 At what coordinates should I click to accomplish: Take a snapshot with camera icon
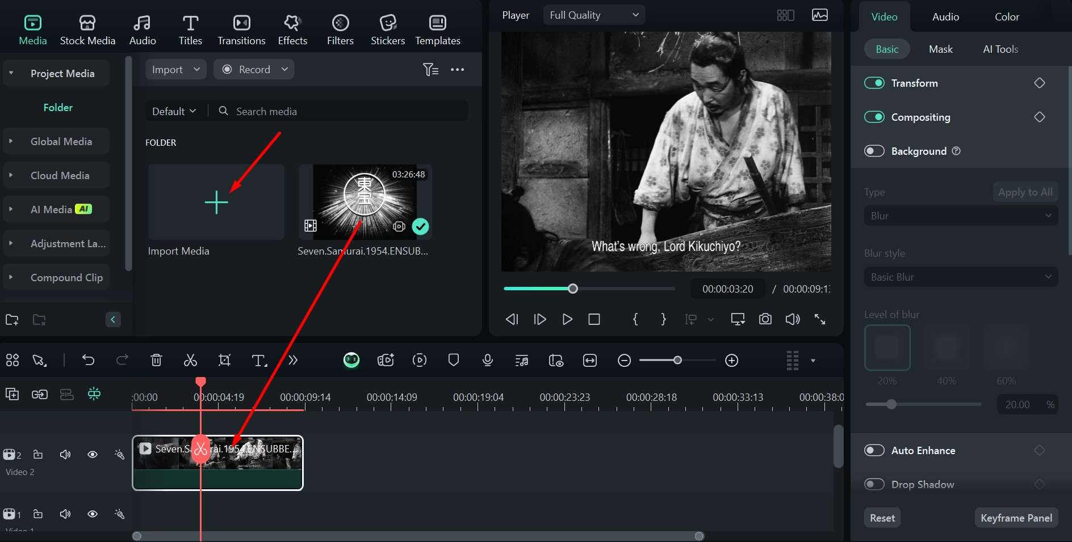pyautogui.click(x=765, y=319)
